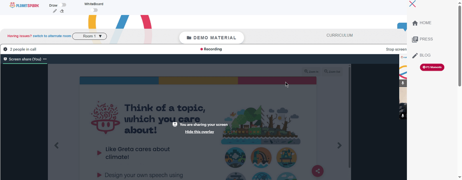Image resolution: width=462 pixels, height=180 pixels.
Task: Open BLOG in side menu
Action: [x=425, y=55]
